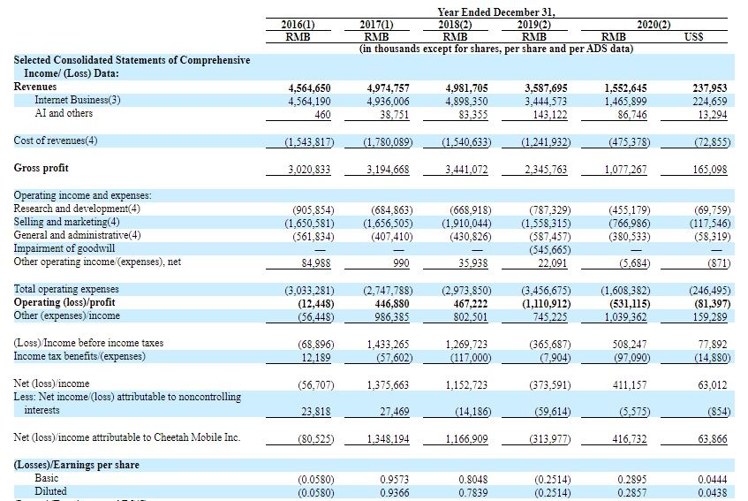Click other operating income value 84,988
The height and width of the screenshot is (501, 748).
316,263
